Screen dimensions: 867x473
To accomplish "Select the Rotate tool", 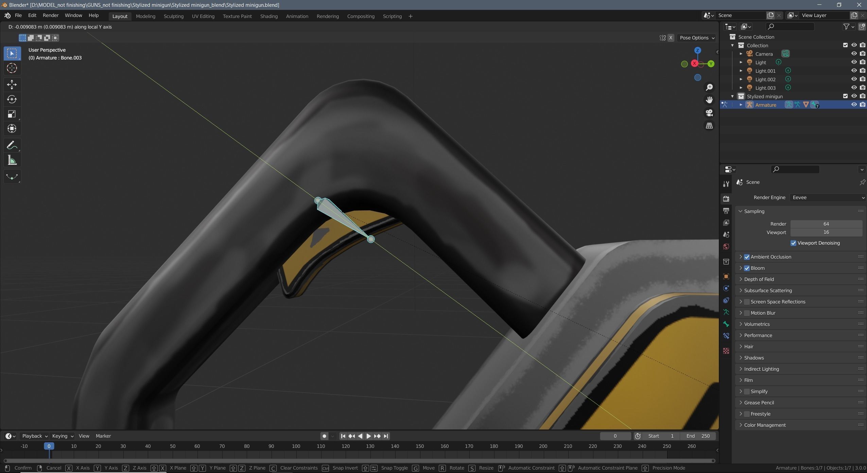I will (12, 99).
